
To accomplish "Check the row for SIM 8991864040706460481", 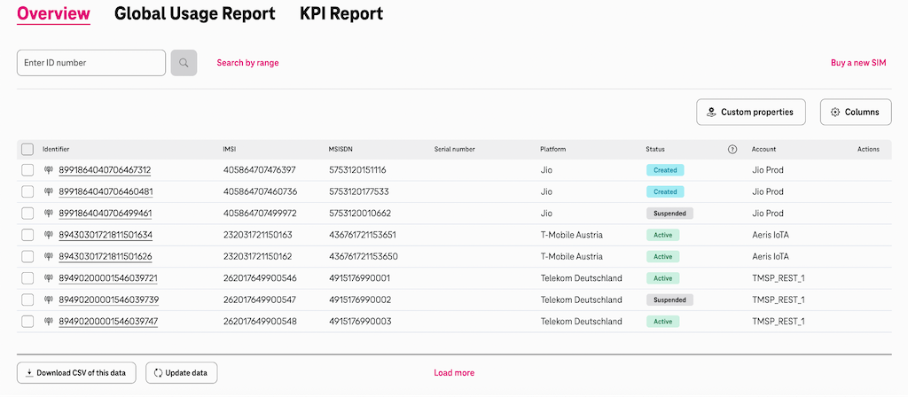I will point(27,191).
